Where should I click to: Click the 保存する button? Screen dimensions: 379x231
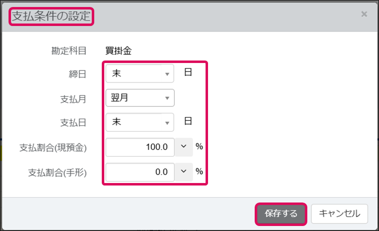281,214
